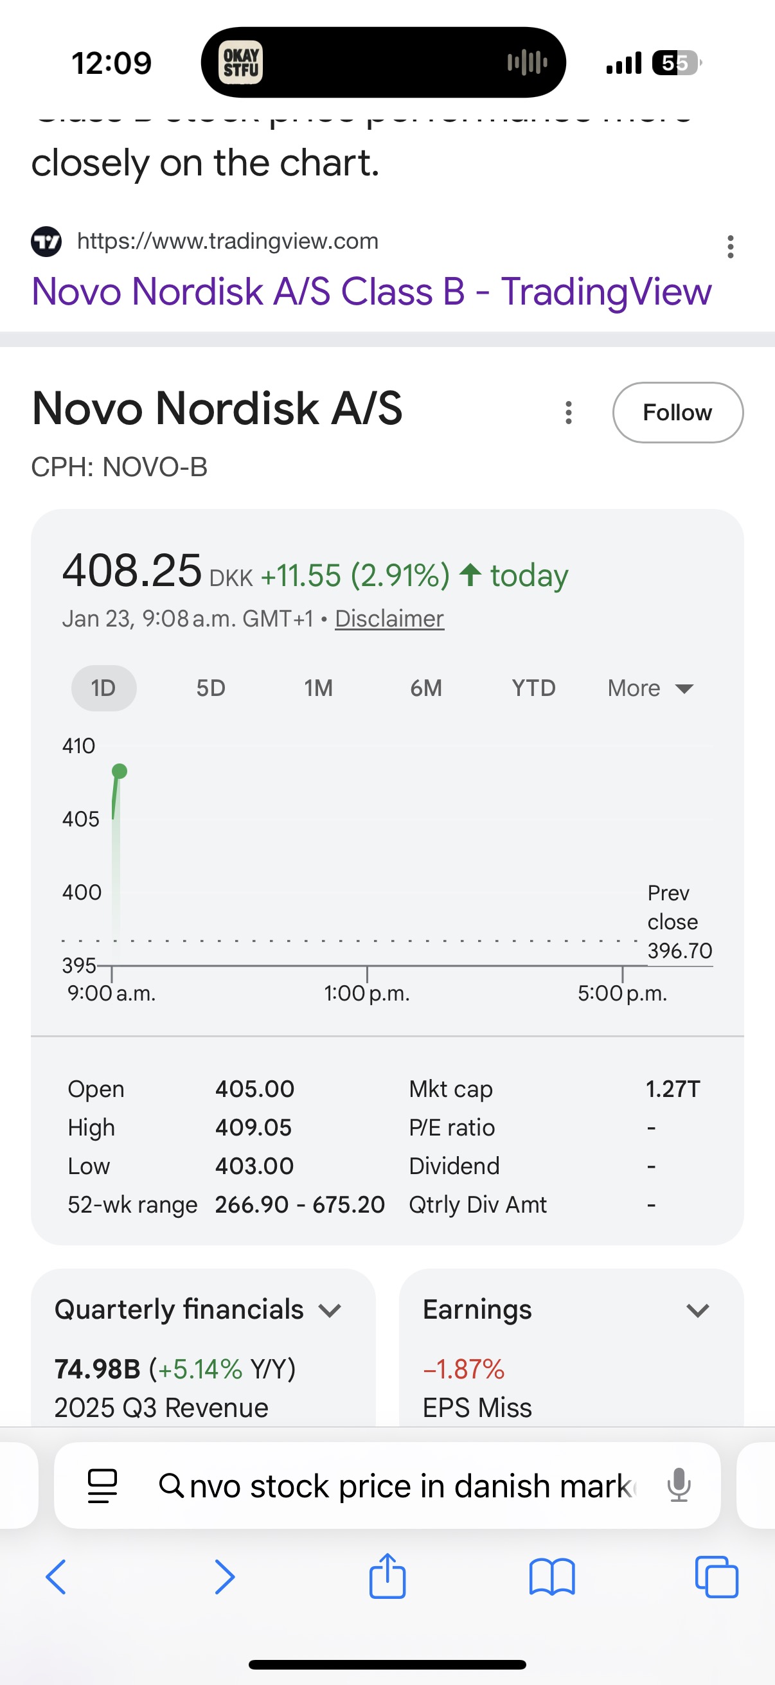Tap the Safari back arrow
The height and width of the screenshot is (1685, 775).
(57, 1577)
